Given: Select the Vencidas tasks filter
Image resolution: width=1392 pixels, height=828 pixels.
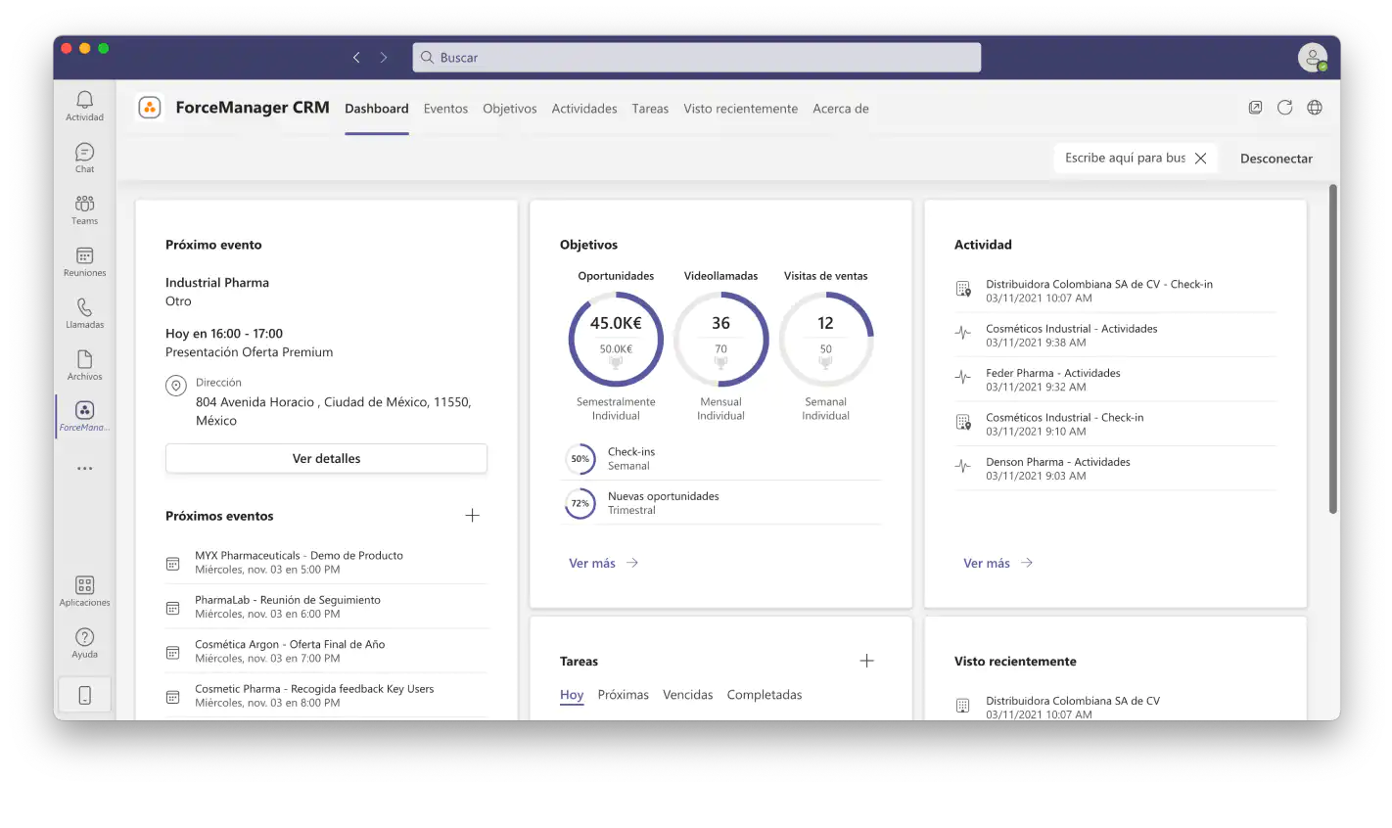Looking at the screenshot, I should (x=688, y=695).
